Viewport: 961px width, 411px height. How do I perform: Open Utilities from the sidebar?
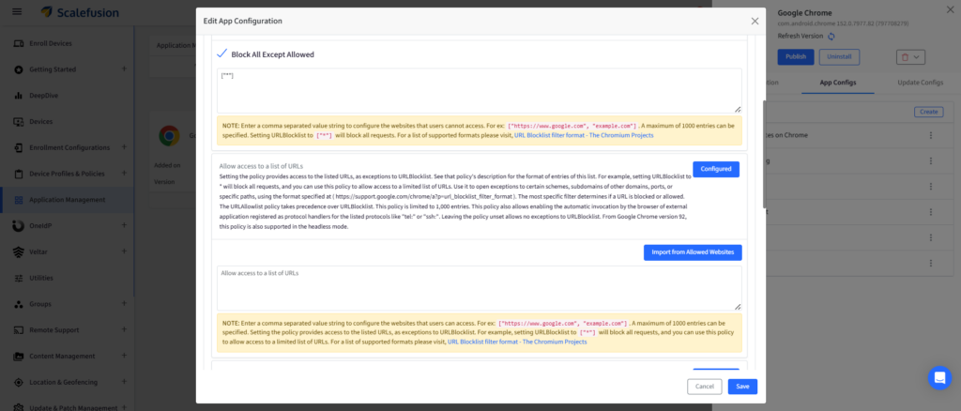pos(41,278)
